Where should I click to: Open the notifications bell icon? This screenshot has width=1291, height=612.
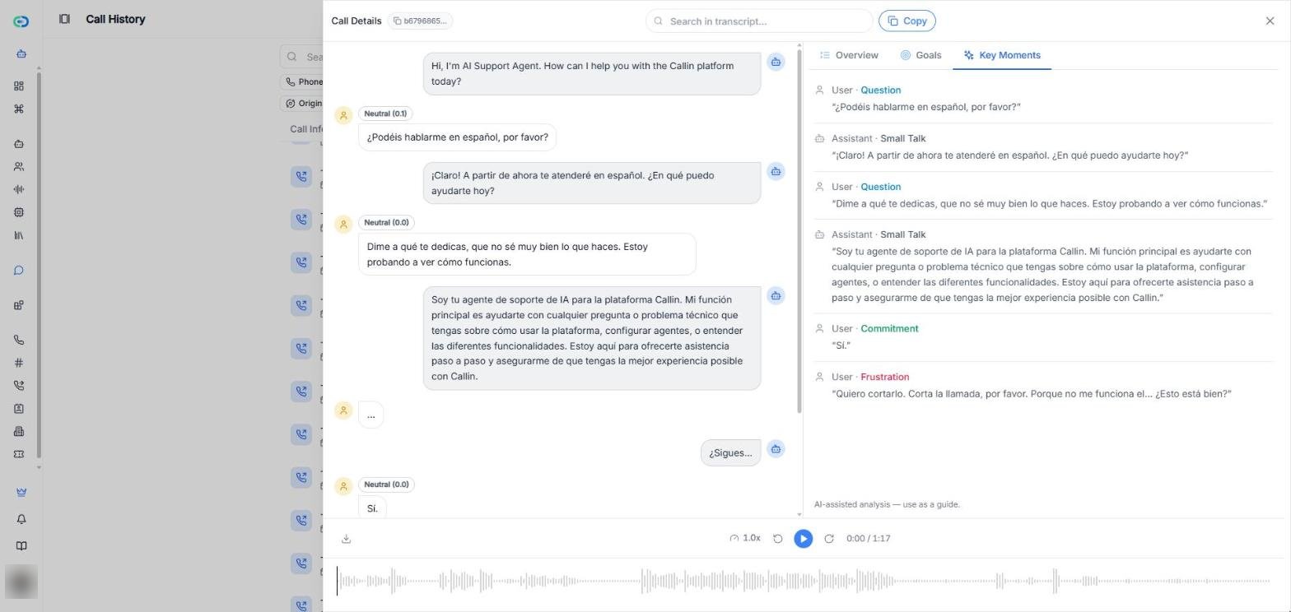click(21, 519)
